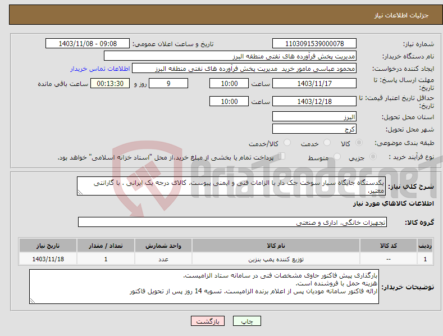
Task: Click the remaining days field showing 9
Action: 168,83
